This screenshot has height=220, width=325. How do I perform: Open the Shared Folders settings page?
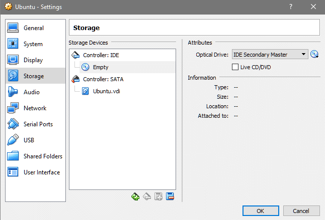[42, 156]
